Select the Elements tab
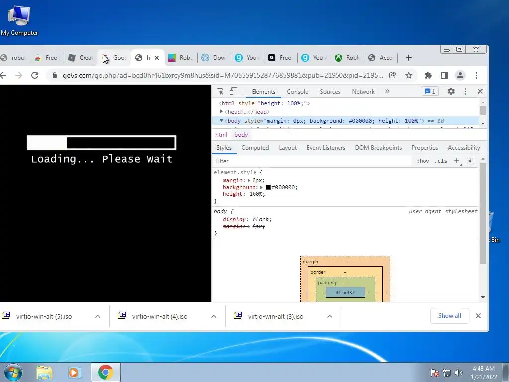Screen dimensions: 509x382 tap(263, 92)
